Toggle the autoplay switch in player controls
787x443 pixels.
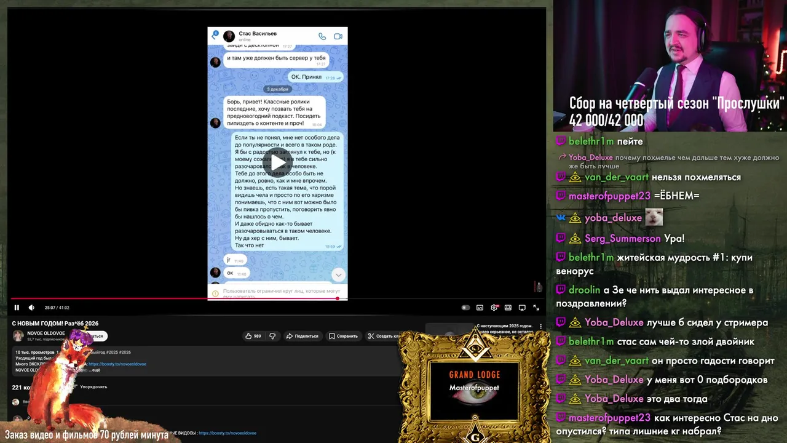click(x=465, y=308)
